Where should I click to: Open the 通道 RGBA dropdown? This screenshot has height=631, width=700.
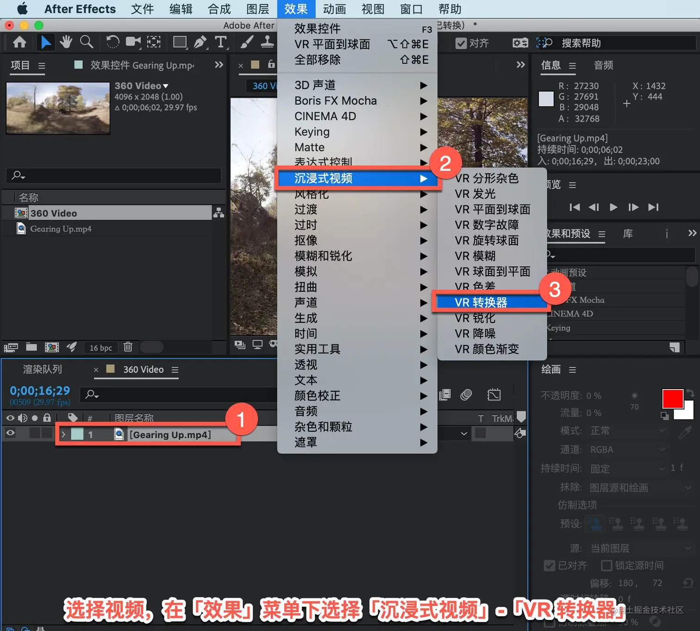628,449
